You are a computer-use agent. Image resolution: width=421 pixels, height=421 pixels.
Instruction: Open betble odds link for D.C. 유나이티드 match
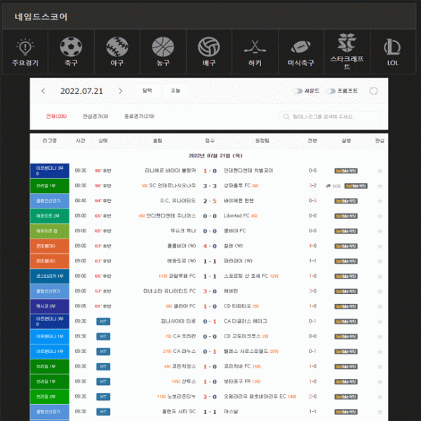[x=346, y=201]
